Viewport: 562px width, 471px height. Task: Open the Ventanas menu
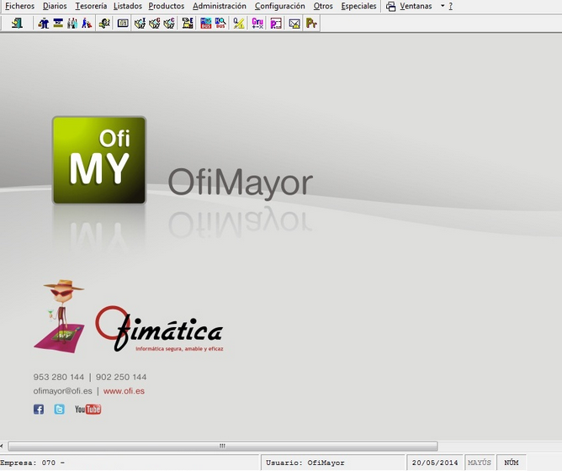click(416, 6)
